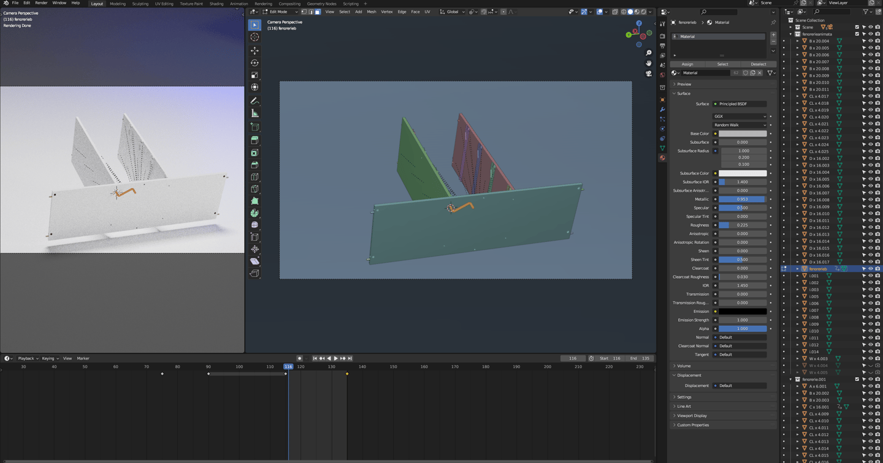This screenshot has width=883, height=463.
Task: Toggle Material Preview shading in viewport header
Action: click(x=636, y=12)
